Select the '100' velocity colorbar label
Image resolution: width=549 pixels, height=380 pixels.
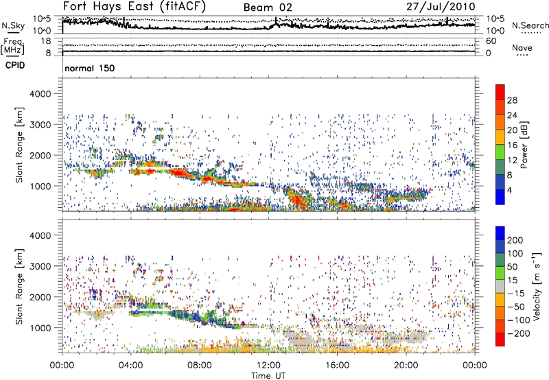tap(515, 254)
